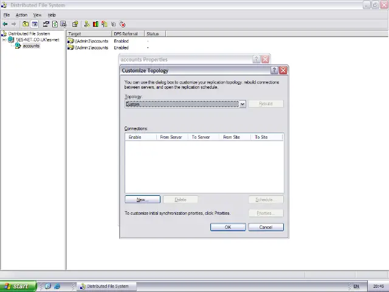
Task: Click the Up one level folder icon
Action: pos(26,24)
